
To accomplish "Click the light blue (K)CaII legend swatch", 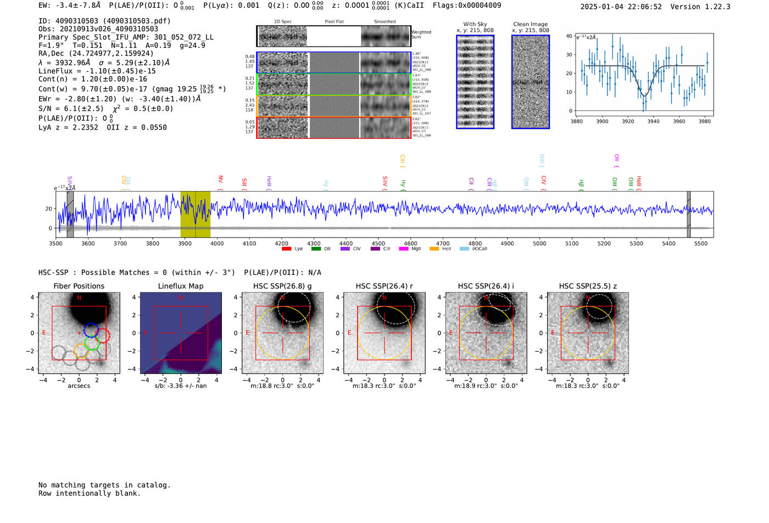I will (x=464, y=249).
